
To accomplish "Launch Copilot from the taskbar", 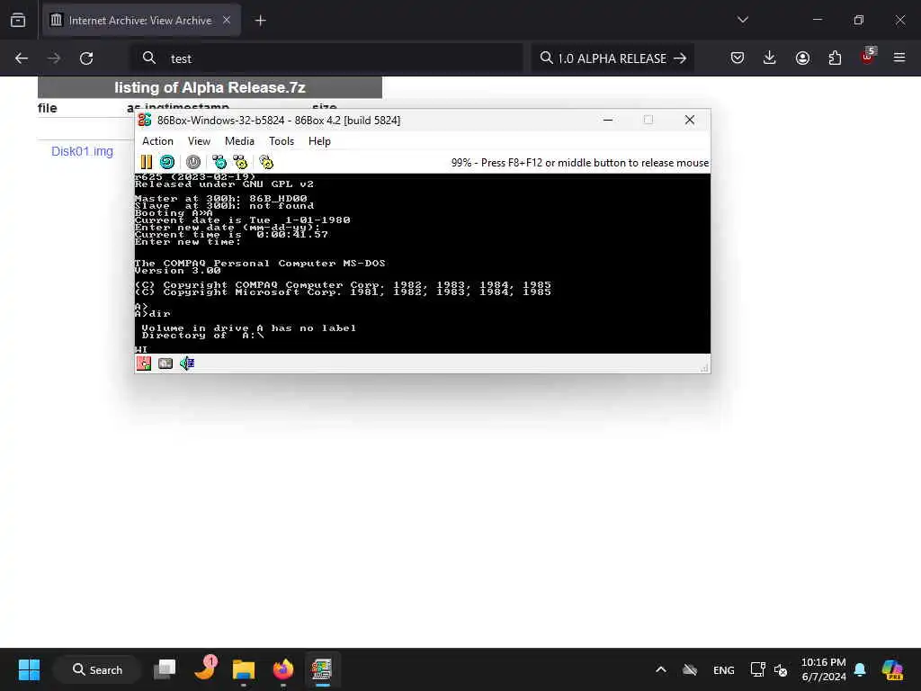I will [892, 669].
